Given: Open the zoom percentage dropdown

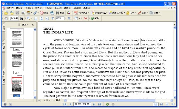Looking at the screenshot, I should pyautogui.click(x=65, y=18).
